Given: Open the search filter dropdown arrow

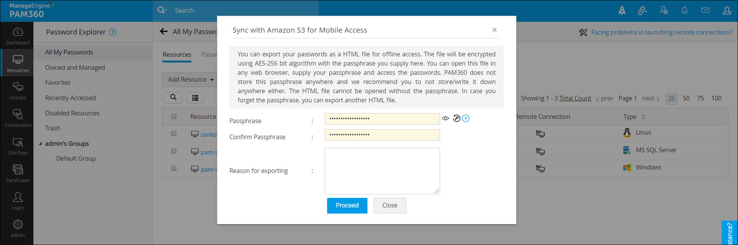Looking at the screenshot, I should 165,11.
